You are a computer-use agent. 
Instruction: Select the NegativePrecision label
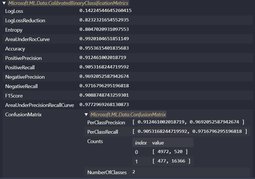tap(25, 77)
